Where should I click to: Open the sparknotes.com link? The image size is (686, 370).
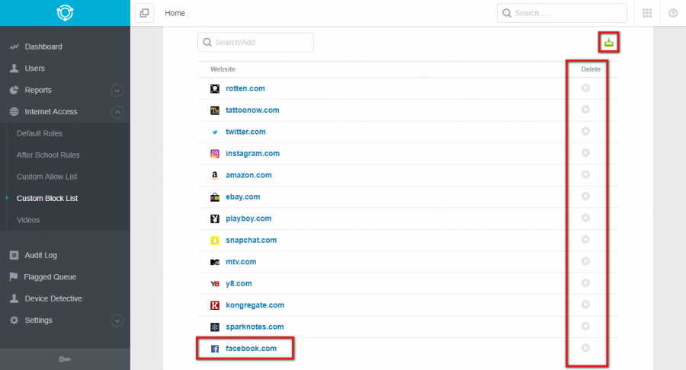click(255, 327)
